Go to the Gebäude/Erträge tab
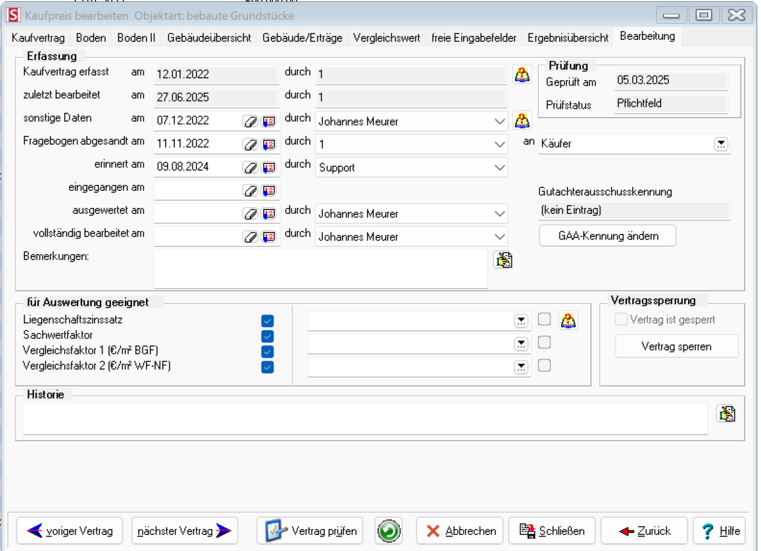This screenshot has height=551, width=761. [x=302, y=38]
